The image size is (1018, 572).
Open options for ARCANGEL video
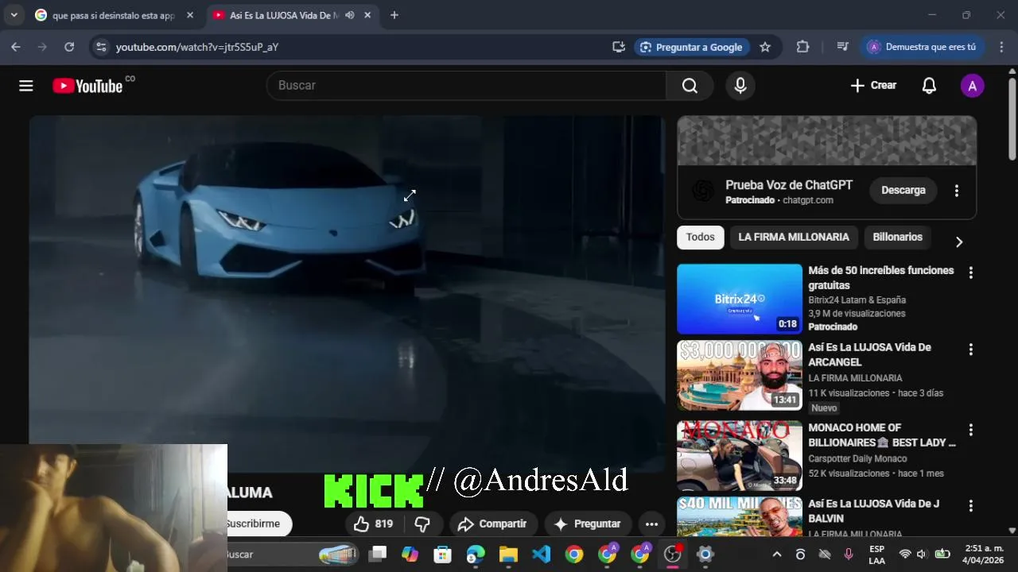[970, 350]
